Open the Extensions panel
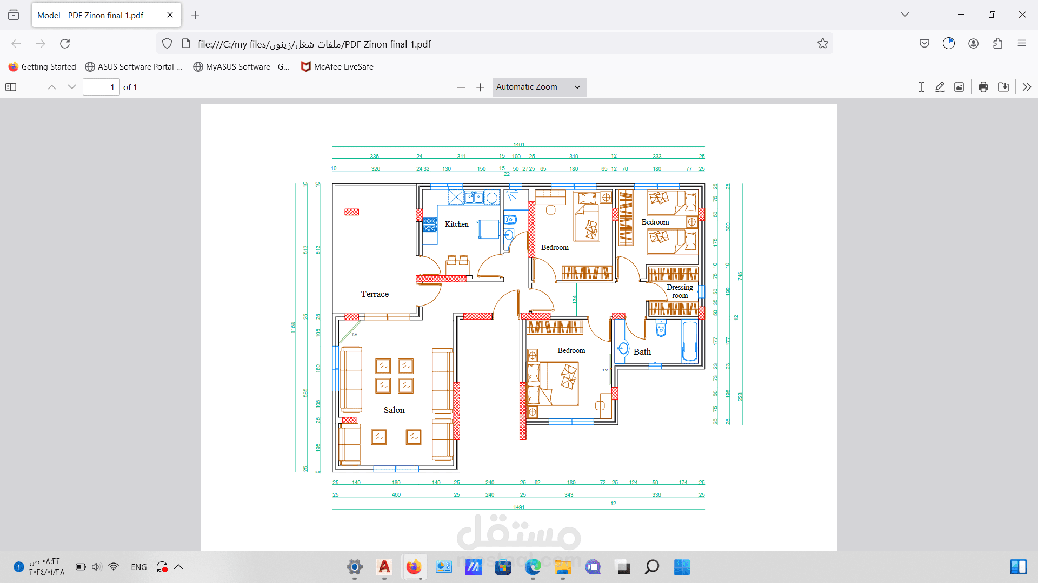The image size is (1038, 583). [998, 44]
